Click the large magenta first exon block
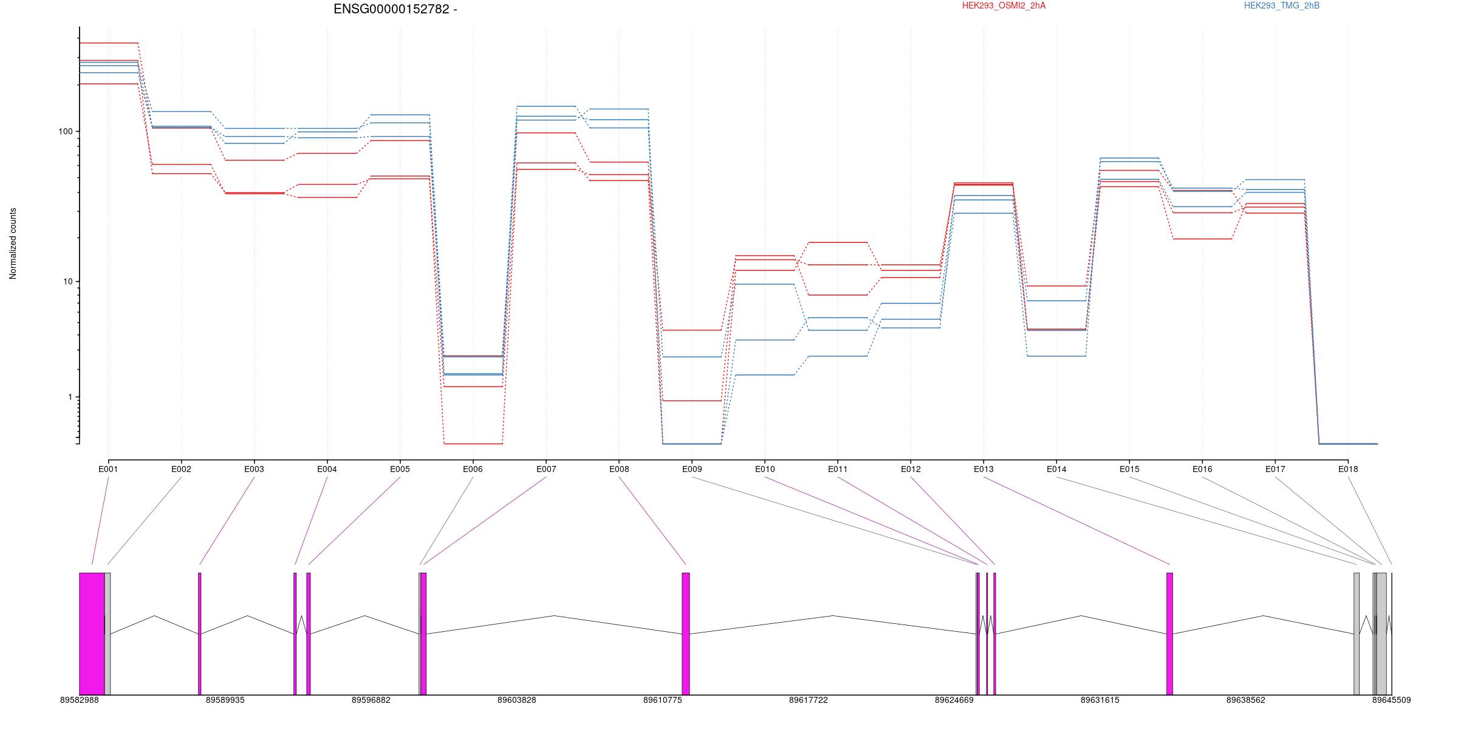This screenshot has height=729, width=1458. pyautogui.click(x=92, y=634)
